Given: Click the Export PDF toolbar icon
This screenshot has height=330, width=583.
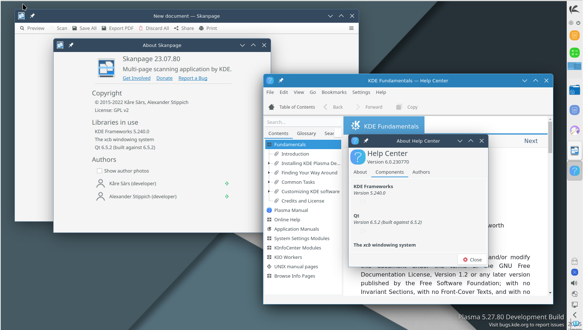Looking at the screenshot, I should pos(104,28).
